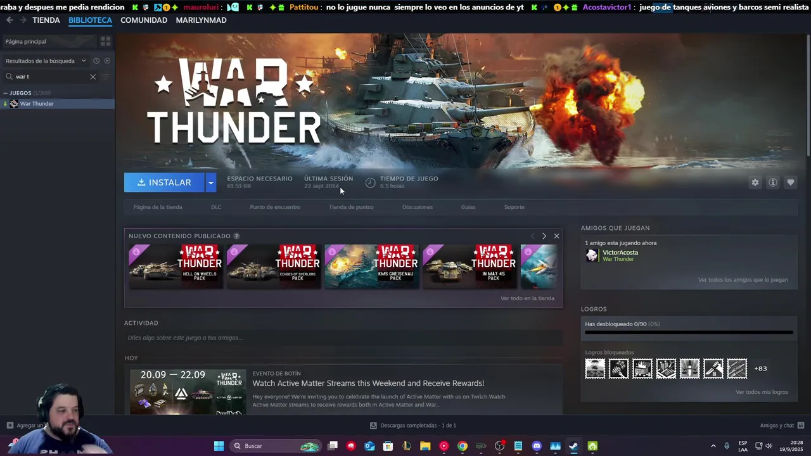Add War Thunder to favorites heart

[791, 182]
